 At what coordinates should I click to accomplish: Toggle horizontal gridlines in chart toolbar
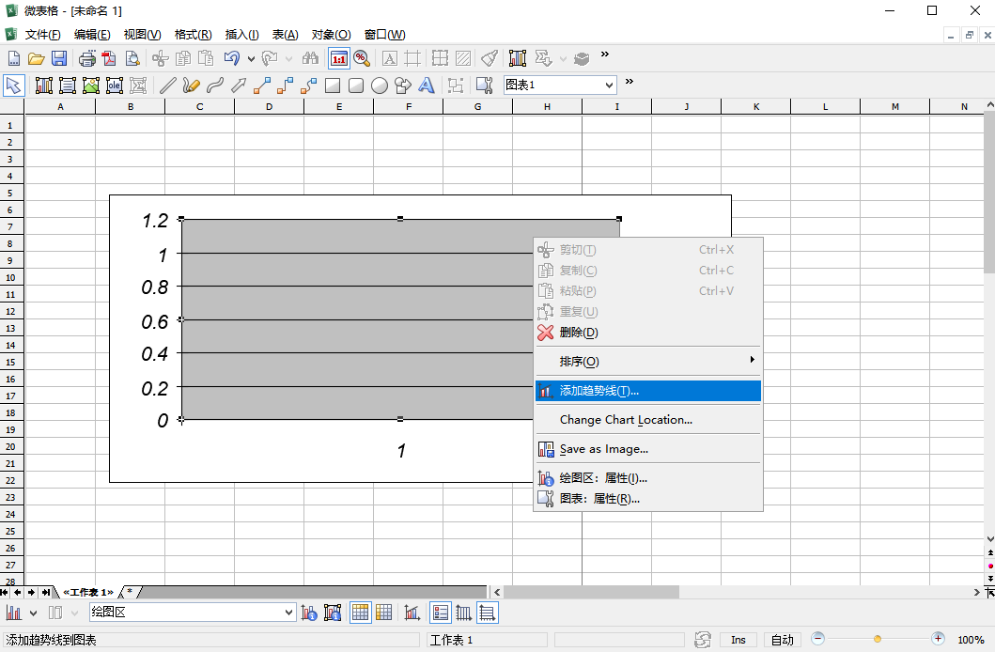coord(487,613)
